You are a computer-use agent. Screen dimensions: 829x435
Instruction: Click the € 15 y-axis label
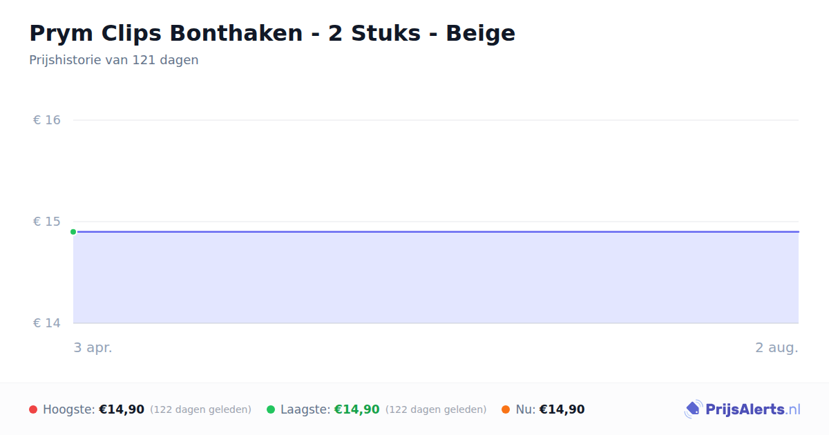tap(47, 222)
